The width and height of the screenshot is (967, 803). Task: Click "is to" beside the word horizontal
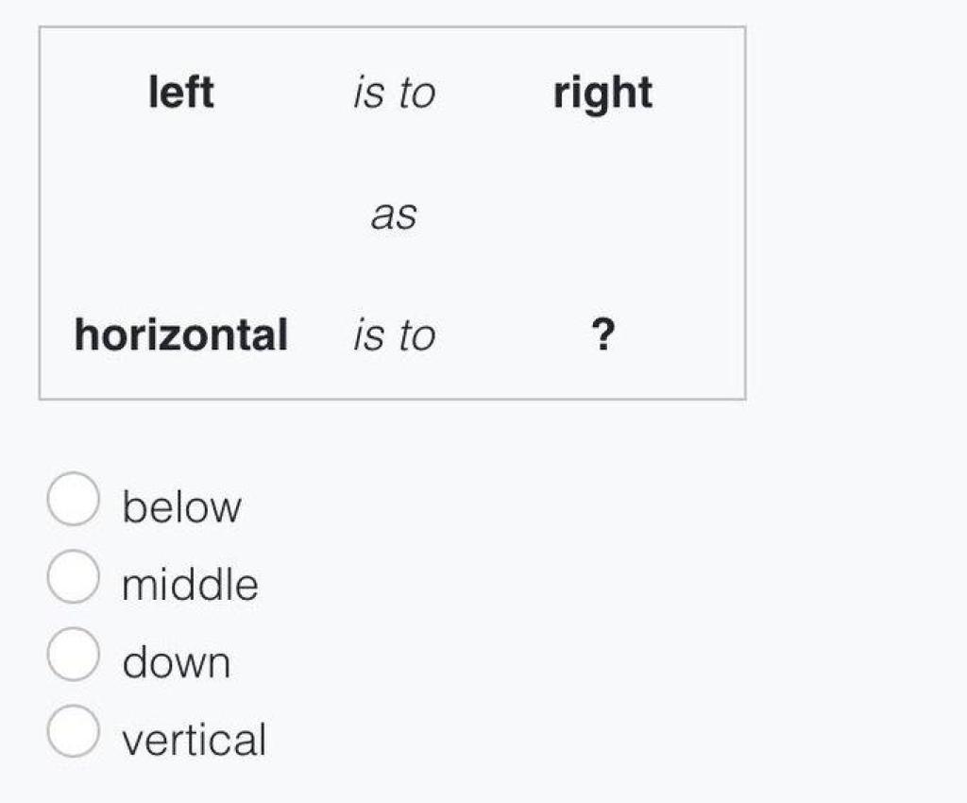tap(394, 335)
